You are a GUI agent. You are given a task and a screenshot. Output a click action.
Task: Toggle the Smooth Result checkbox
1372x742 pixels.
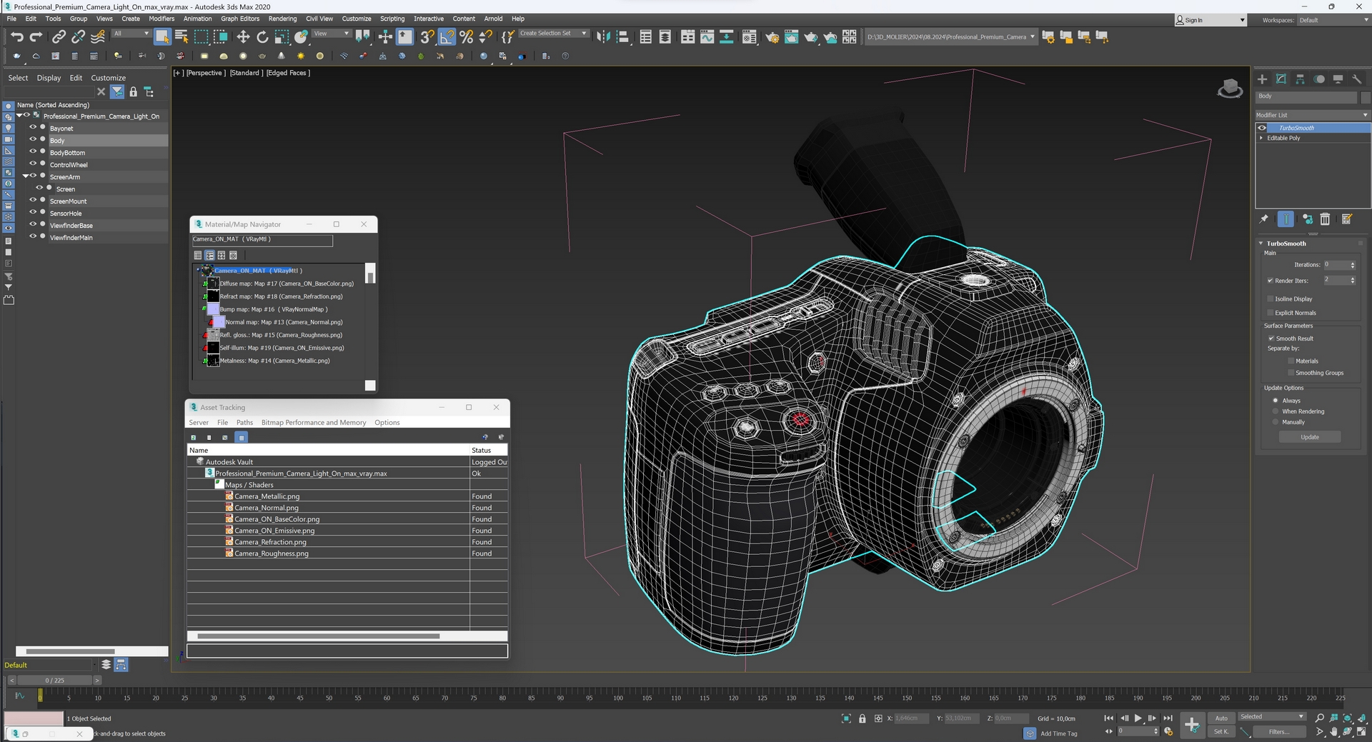(x=1271, y=339)
